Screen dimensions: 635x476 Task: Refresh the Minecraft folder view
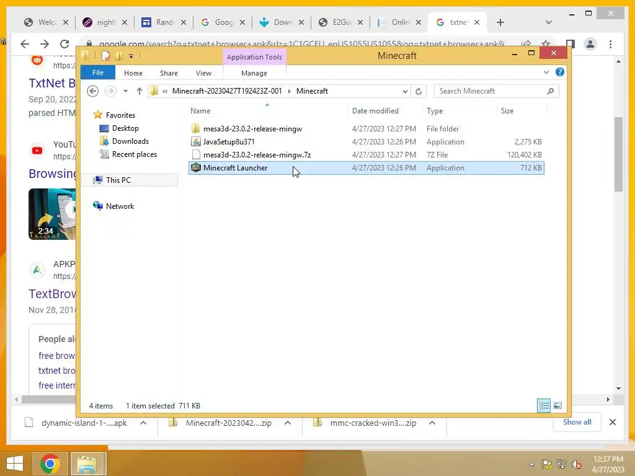(x=419, y=91)
